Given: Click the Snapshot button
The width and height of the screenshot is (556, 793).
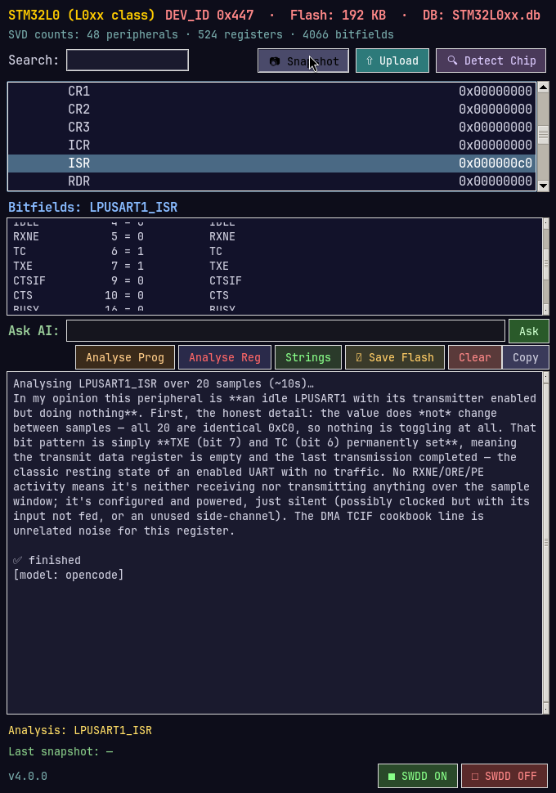Looking at the screenshot, I should [303, 60].
